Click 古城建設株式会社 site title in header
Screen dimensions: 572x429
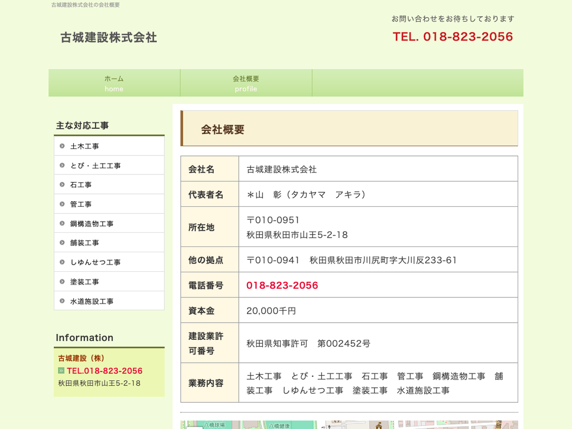click(x=109, y=38)
